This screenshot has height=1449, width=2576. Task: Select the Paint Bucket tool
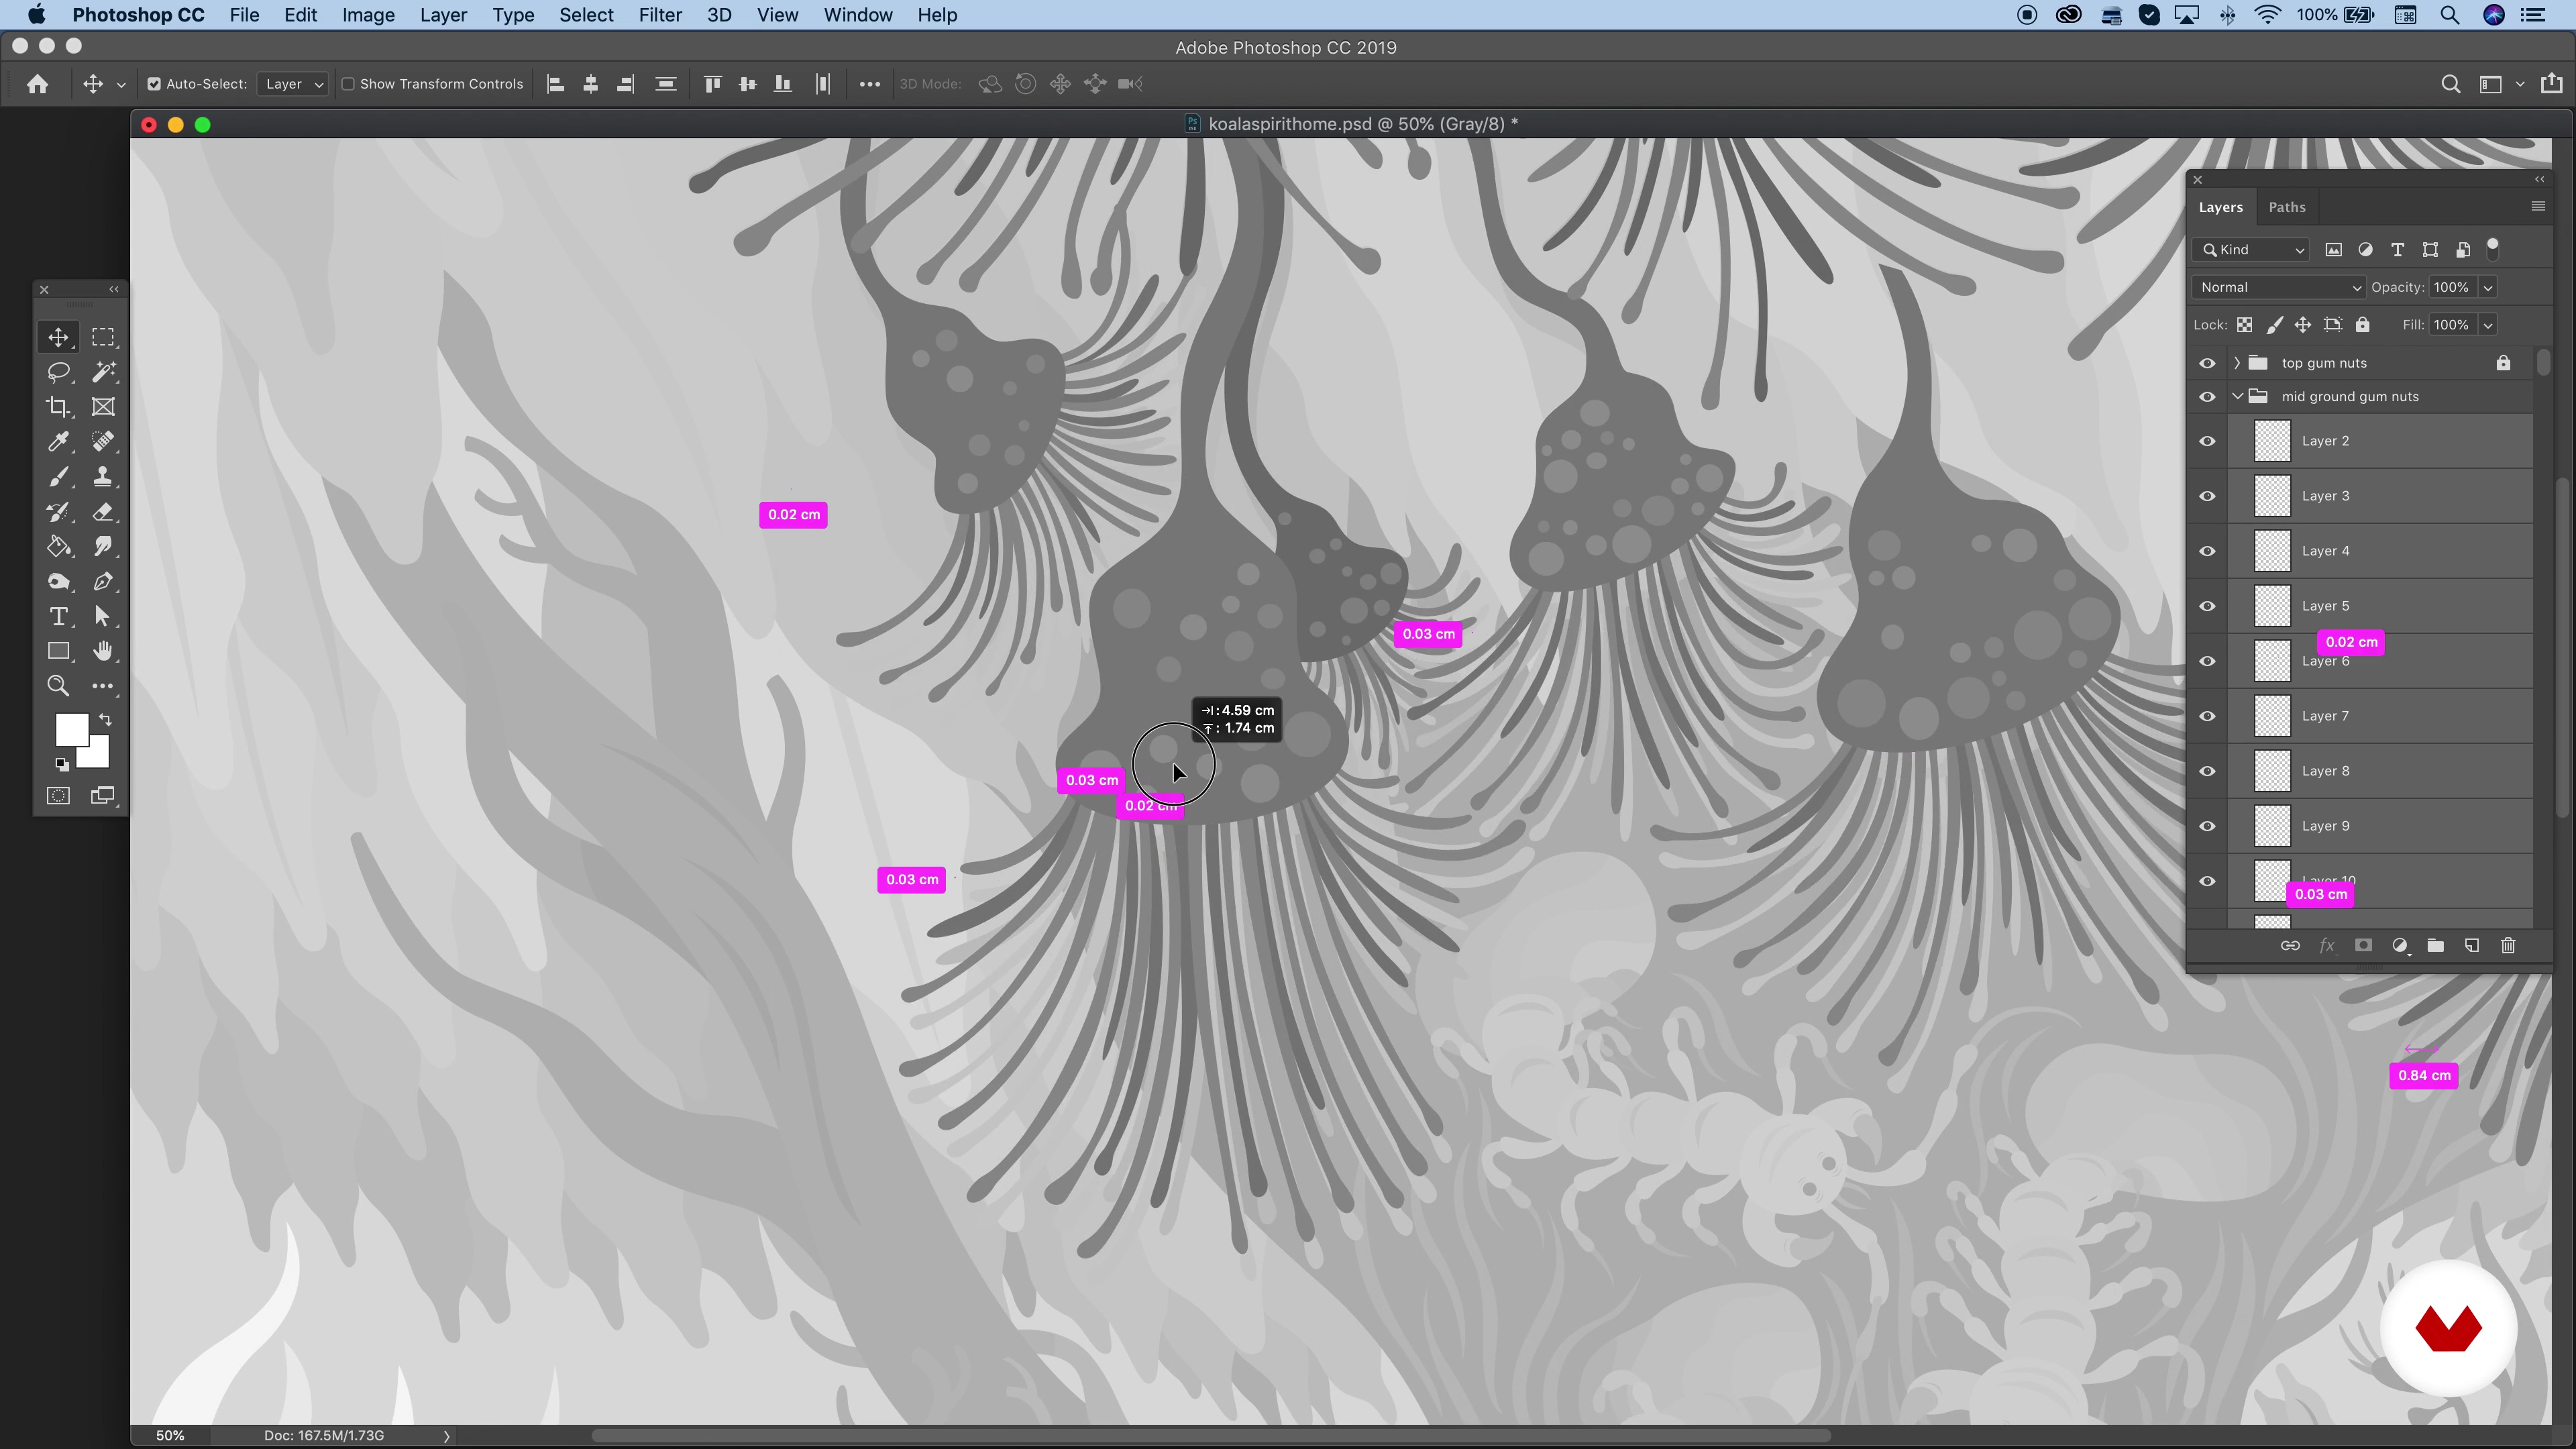pyautogui.click(x=58, y=546)
